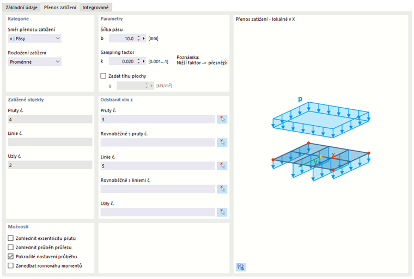The image size is (414, 279).
Task: Click pick icon for Linie č. removal field
Action: point(221,165)
